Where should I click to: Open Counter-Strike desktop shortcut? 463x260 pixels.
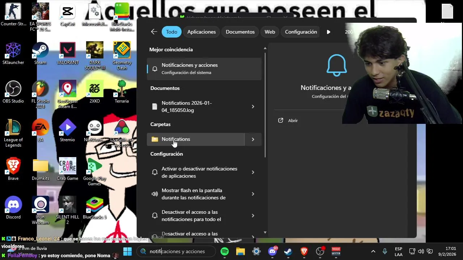coord(13,14)
